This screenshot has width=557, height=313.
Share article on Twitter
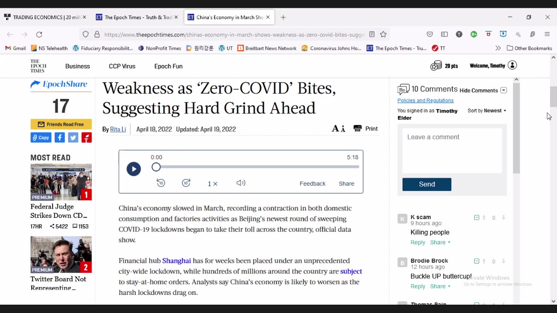pyautogui.click(x=73, y=138)
